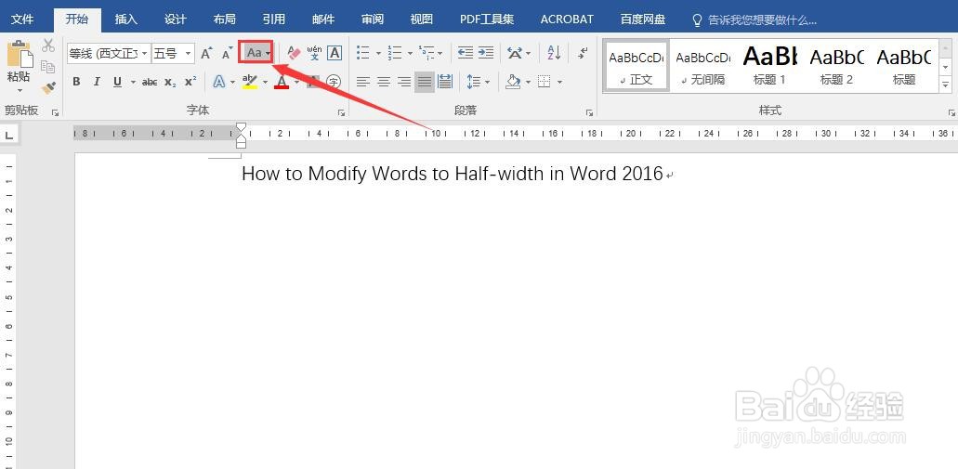
Task: Click the Clear Formatting eraser icon
Action: [294, 53]
